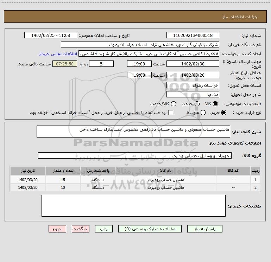Select the جزیی purchase type radio
This screenshot has width=271, height=262.
tap(223, 113)
